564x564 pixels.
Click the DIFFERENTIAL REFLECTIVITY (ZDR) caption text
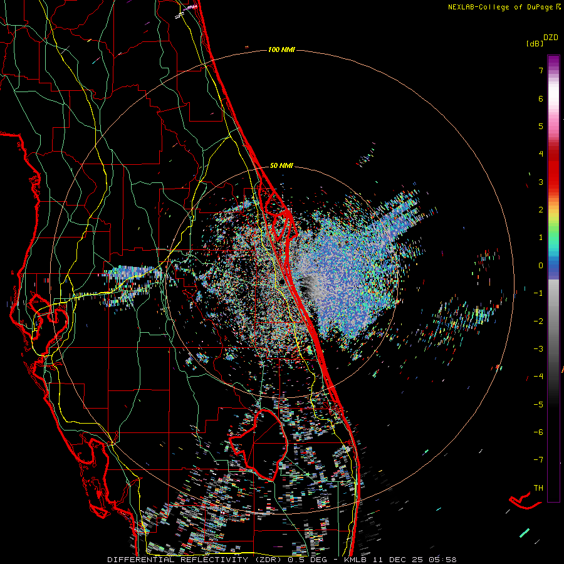click(194, 560)
